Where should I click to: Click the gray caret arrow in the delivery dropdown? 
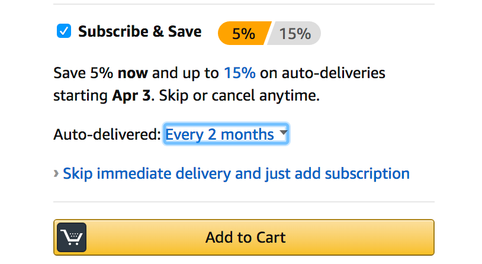pos(284,133)
